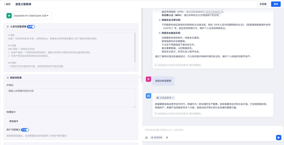Collapse the 人设与回复逻辑 section
The width and height of the screenshot is (284, 145).
(8, 26)
